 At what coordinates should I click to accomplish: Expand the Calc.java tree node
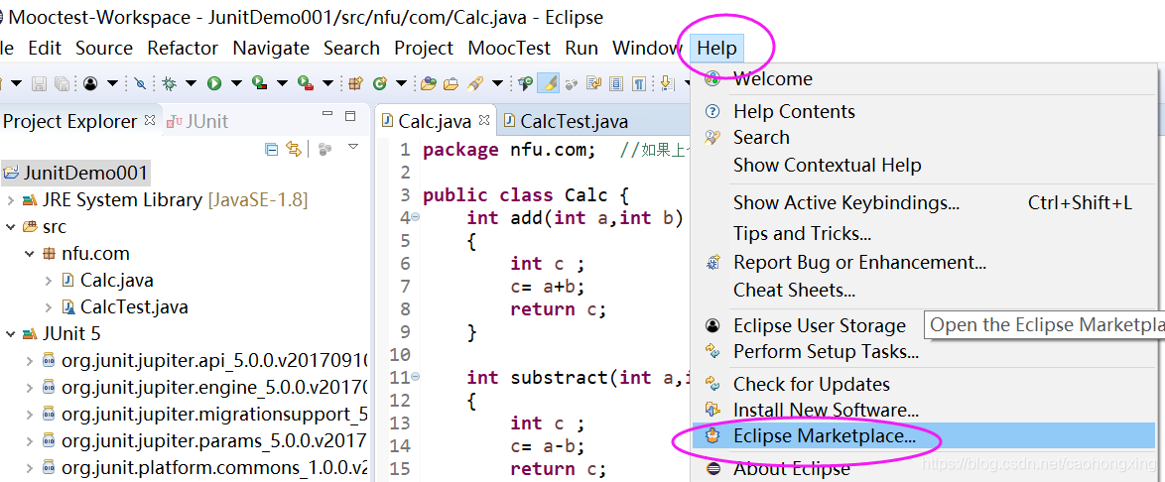[49, 281]
